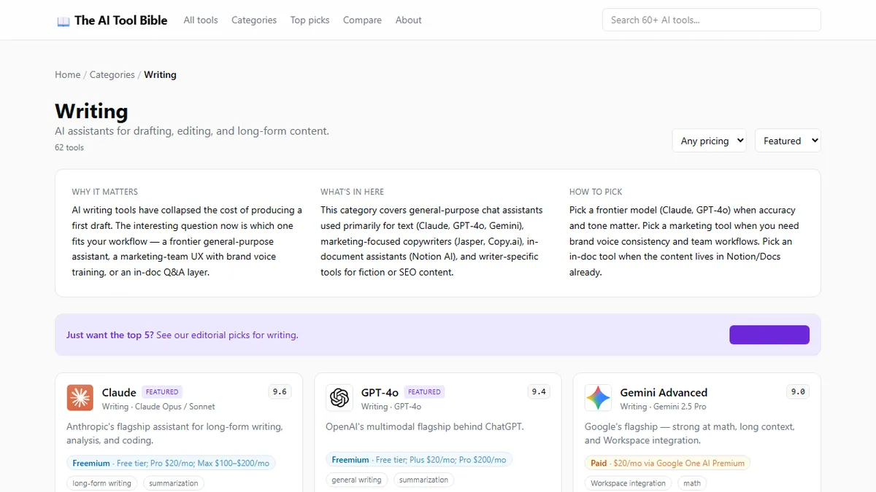Open the Top picks nav item

pos(310,20)
